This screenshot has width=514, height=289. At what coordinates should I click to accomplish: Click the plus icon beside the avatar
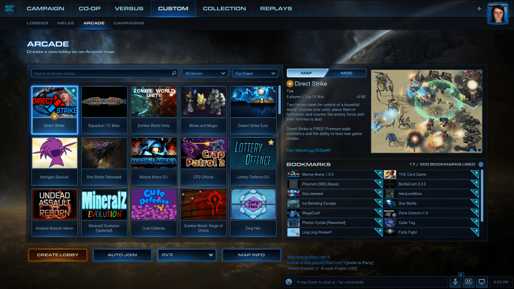pyautogui.click(x=479, y=9)
